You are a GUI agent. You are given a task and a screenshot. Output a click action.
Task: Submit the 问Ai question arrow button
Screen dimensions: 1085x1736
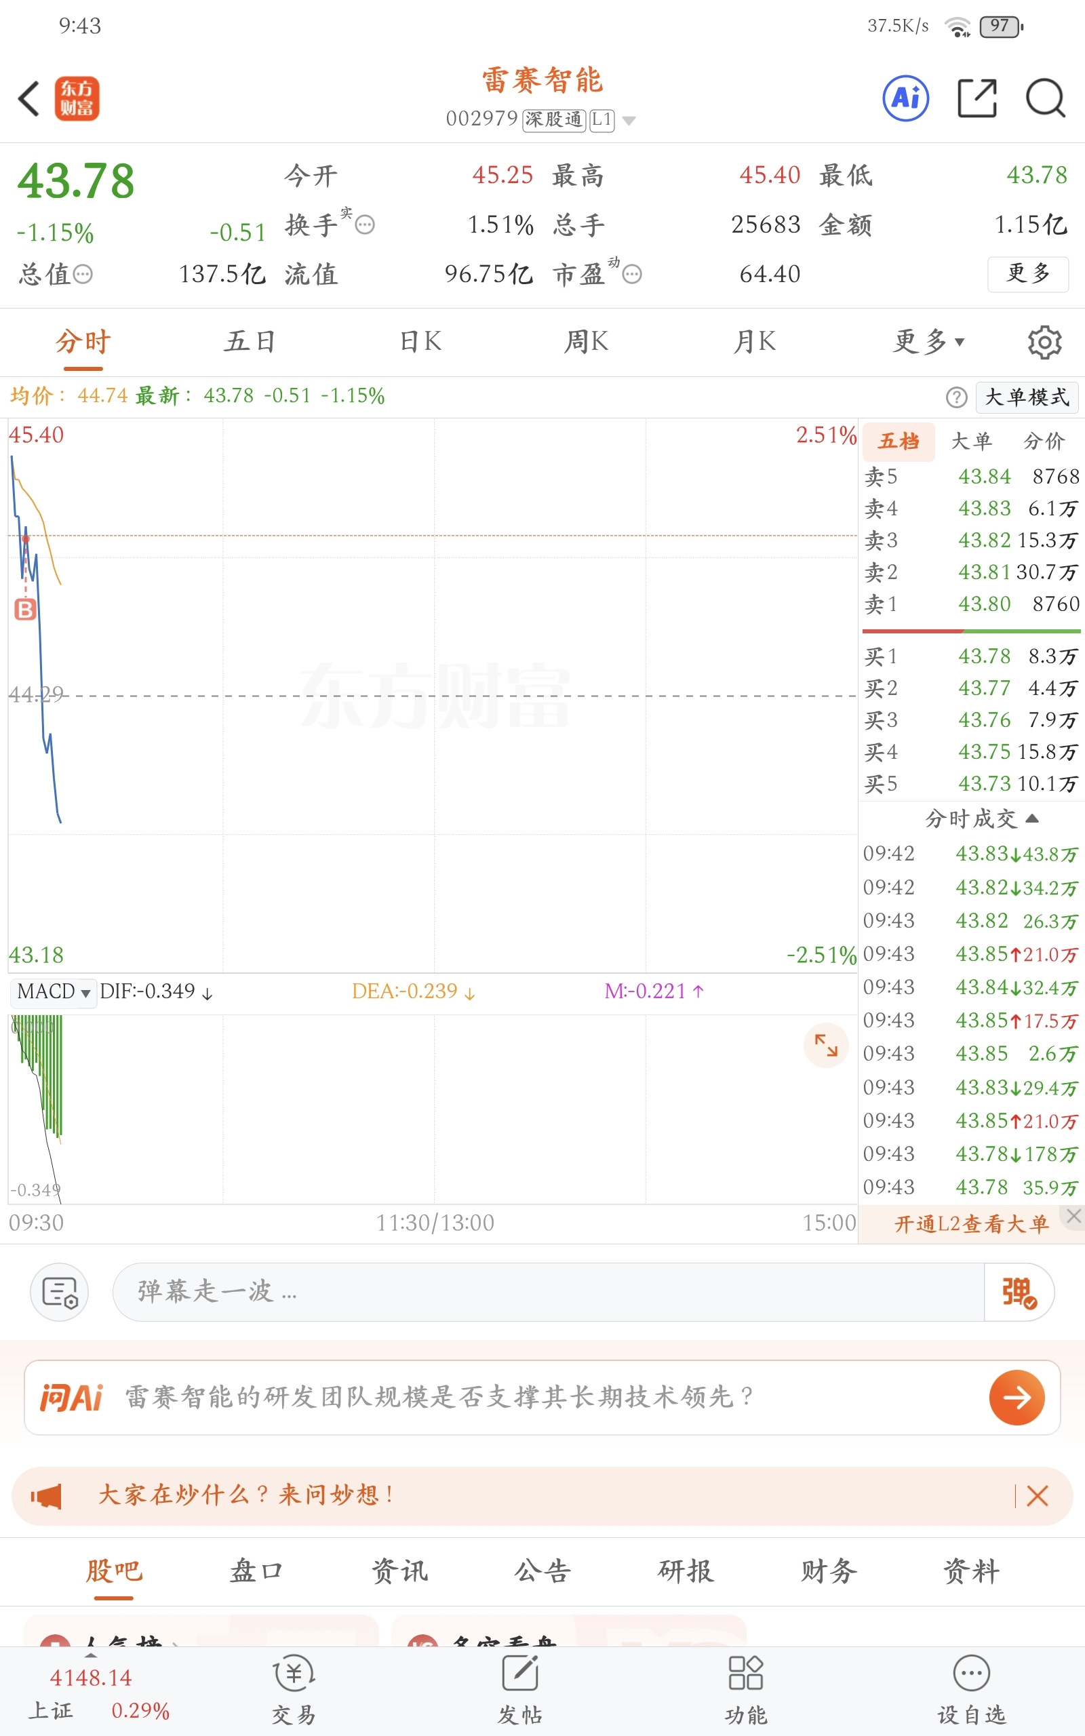click(x=1017, y=1398)
